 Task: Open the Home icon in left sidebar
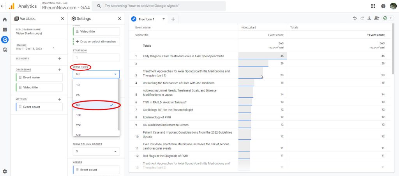tap(5, 19)
